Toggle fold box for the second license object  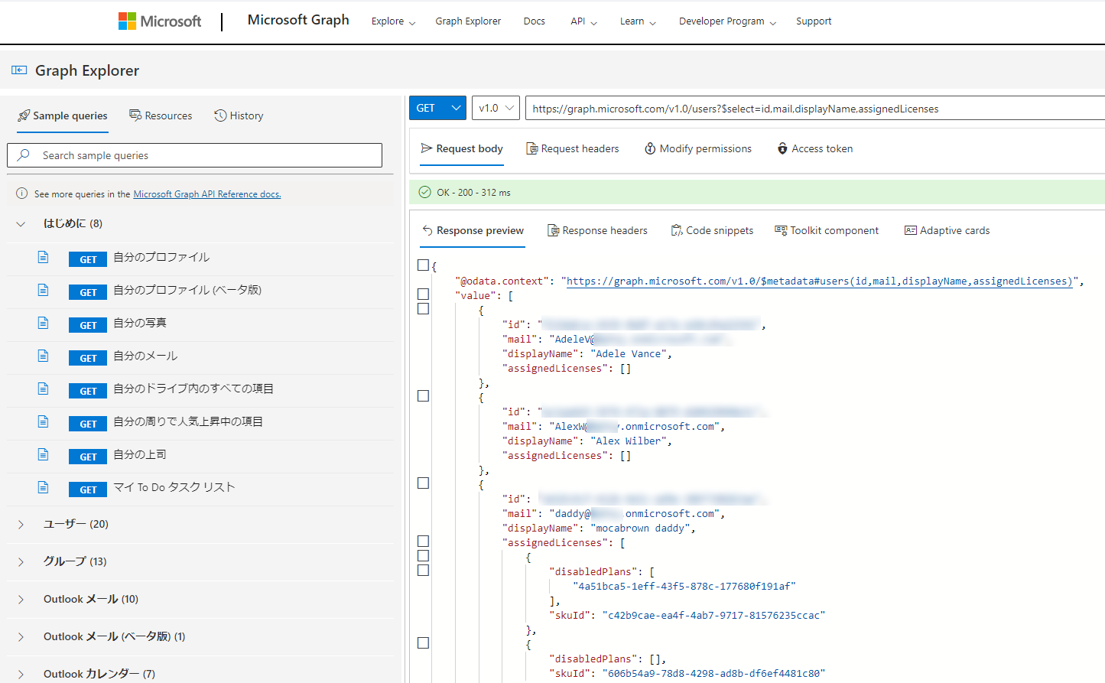coord(423,643)
